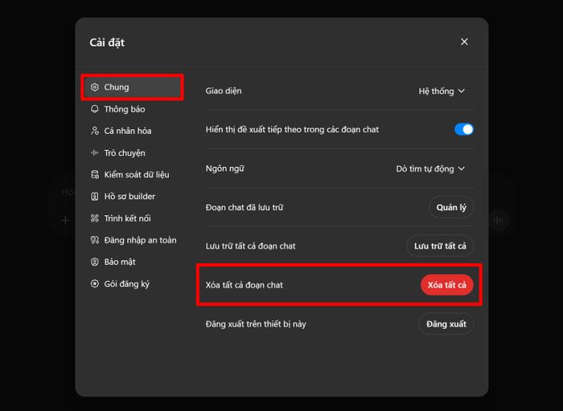Click the bell icon for Thông báo

(x=95, y=109)
